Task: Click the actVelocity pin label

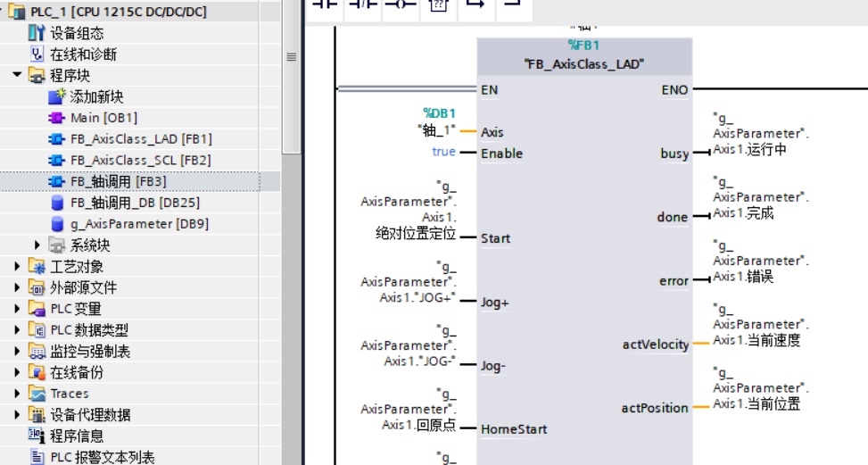Action: (656, 345)
